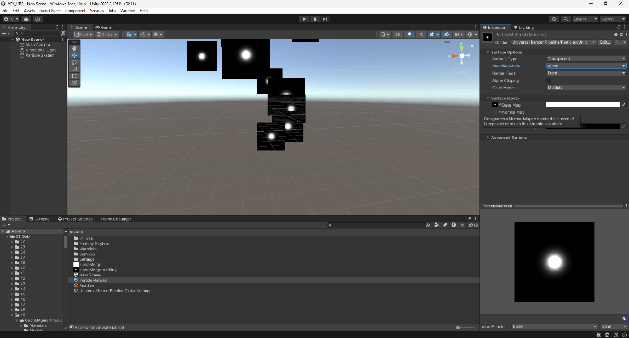Image resolution: width=629 pixels, height=338 pixels.
Task: Select the combined Transform tool
Action: pos(75,83)
